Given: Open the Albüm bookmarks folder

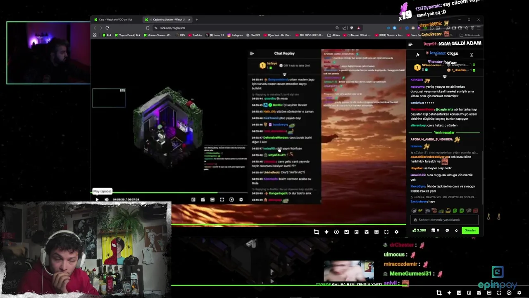Looking at the screenshot, I should (x=334, y=35).
